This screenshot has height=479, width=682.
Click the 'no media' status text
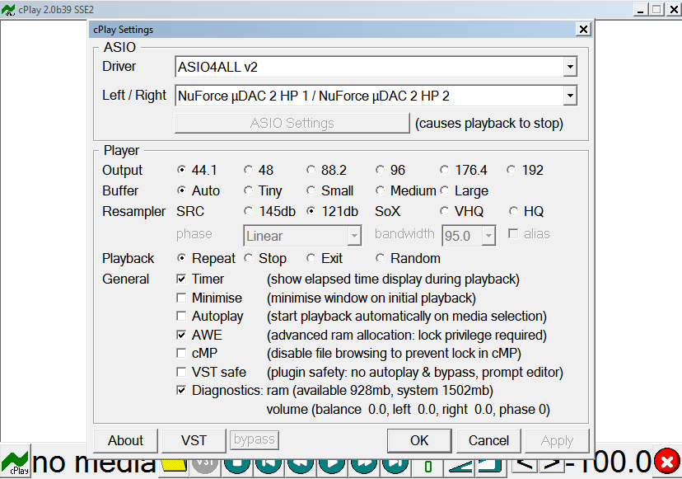(x=94, y=463)
